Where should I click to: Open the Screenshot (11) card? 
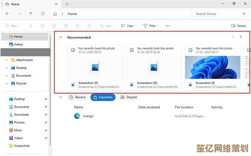click(x=95, y=68)
